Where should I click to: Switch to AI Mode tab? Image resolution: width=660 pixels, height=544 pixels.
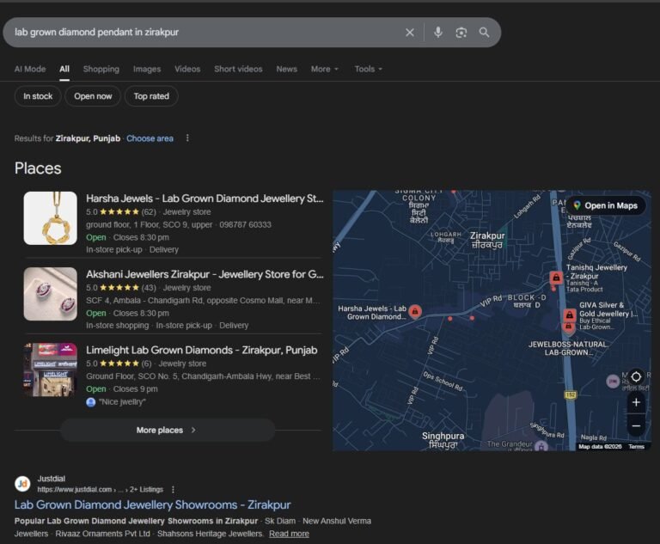[x=30, y=69]
